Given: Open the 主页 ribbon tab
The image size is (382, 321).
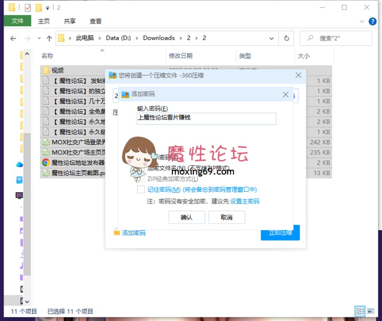Looking at the screenshot, I should tap(44, 21).
